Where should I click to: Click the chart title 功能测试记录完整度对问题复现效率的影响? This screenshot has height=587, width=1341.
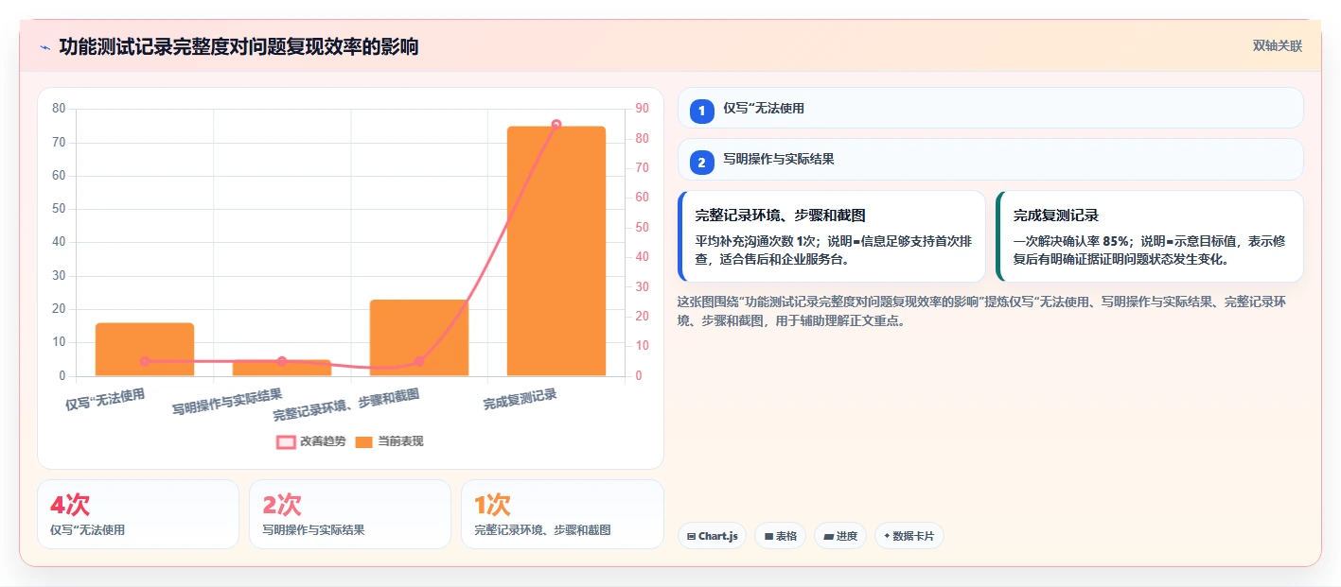238,46
